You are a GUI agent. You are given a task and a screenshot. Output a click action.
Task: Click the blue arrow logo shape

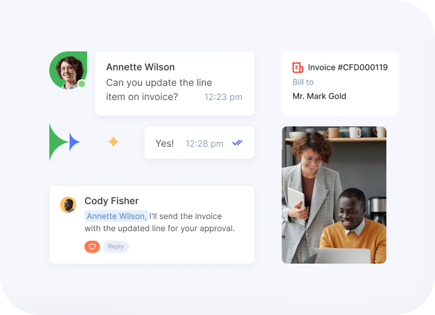tap(74, 142)
